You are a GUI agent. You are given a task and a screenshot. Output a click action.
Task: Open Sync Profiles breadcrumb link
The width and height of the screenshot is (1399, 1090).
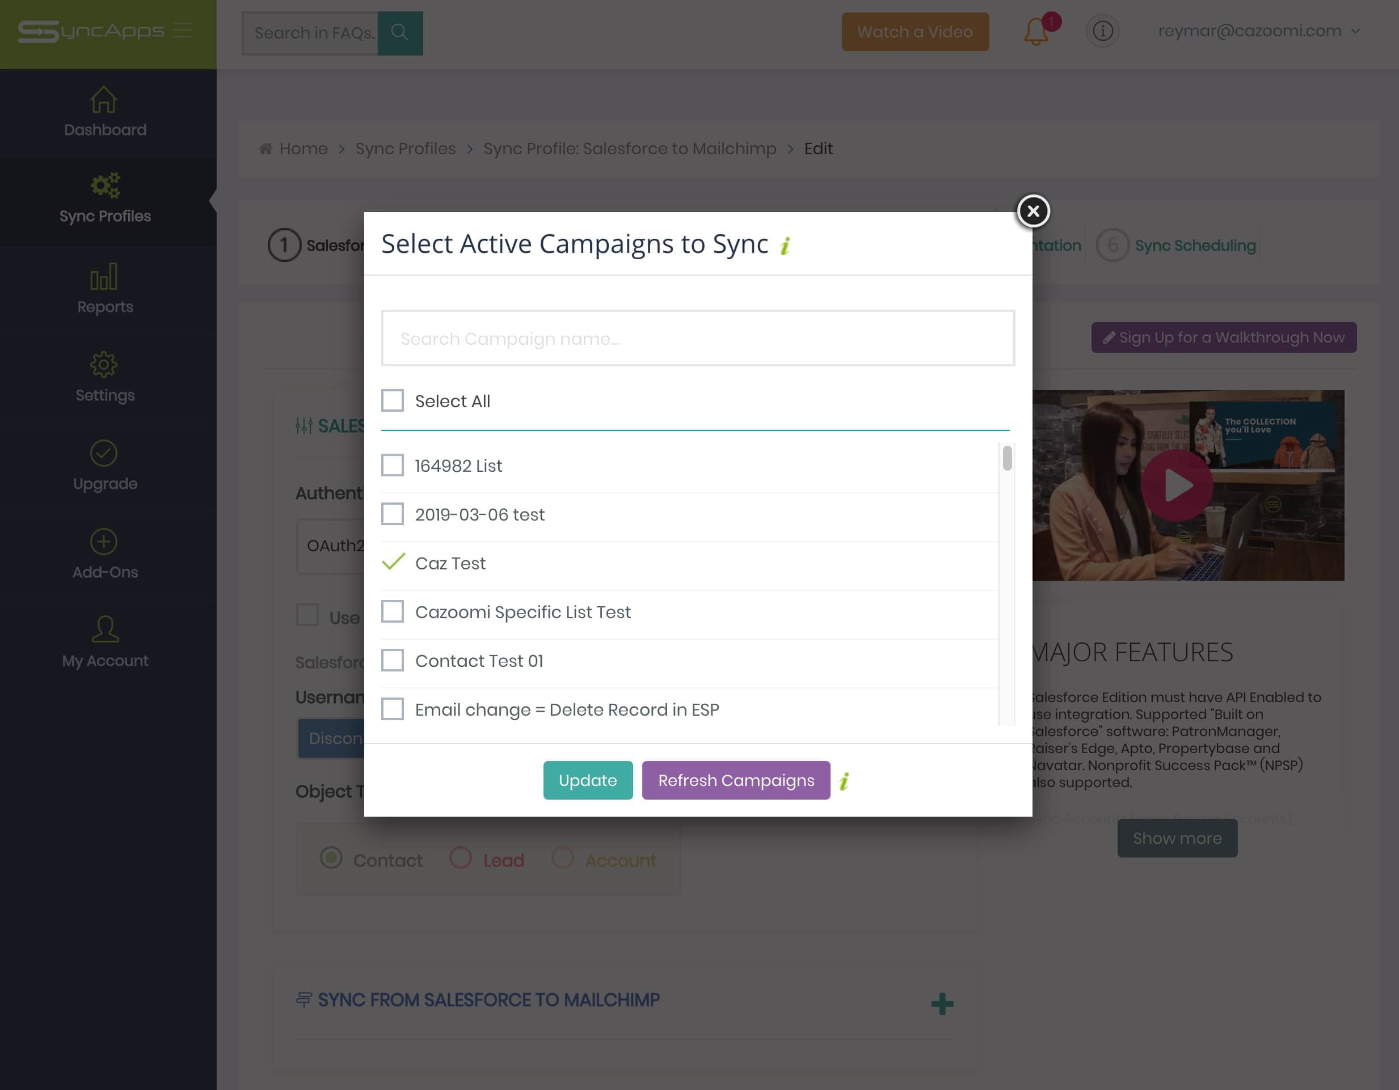[406, 149]
